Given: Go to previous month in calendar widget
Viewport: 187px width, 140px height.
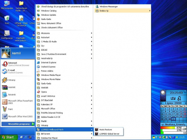Looking at the screenshot, I should click(161, 103).
